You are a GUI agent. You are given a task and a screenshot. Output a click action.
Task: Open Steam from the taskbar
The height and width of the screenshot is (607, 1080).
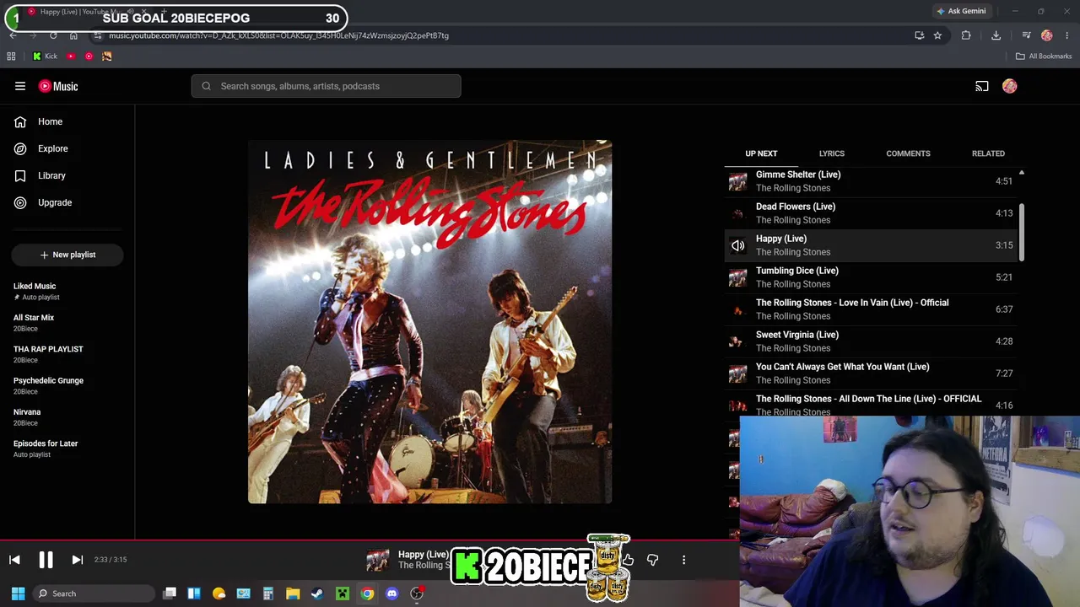(x=317, y=594)
